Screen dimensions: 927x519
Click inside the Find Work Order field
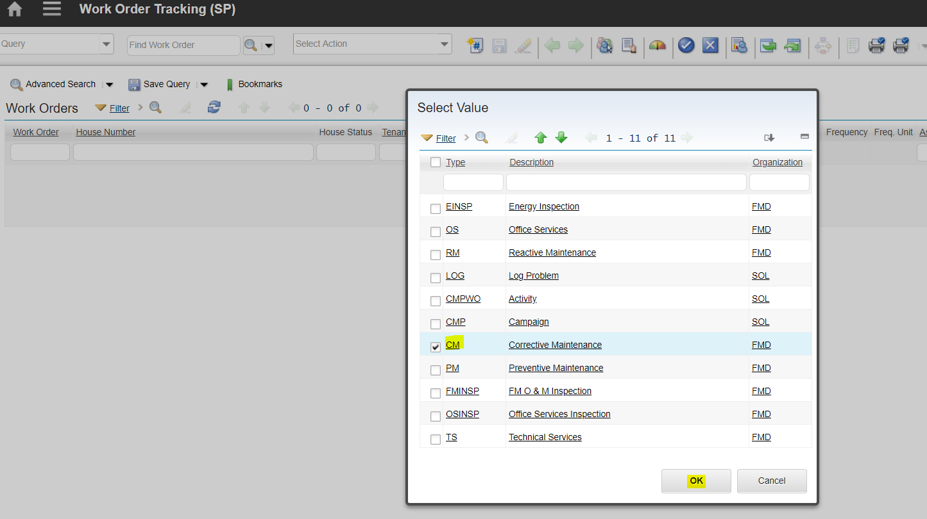point(183,45)
